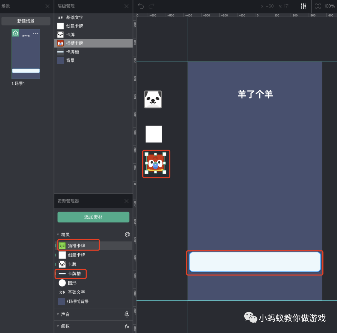Click the white circle icon of 圆形
This screenshot has height=333, width=337.
pos(62,283)
